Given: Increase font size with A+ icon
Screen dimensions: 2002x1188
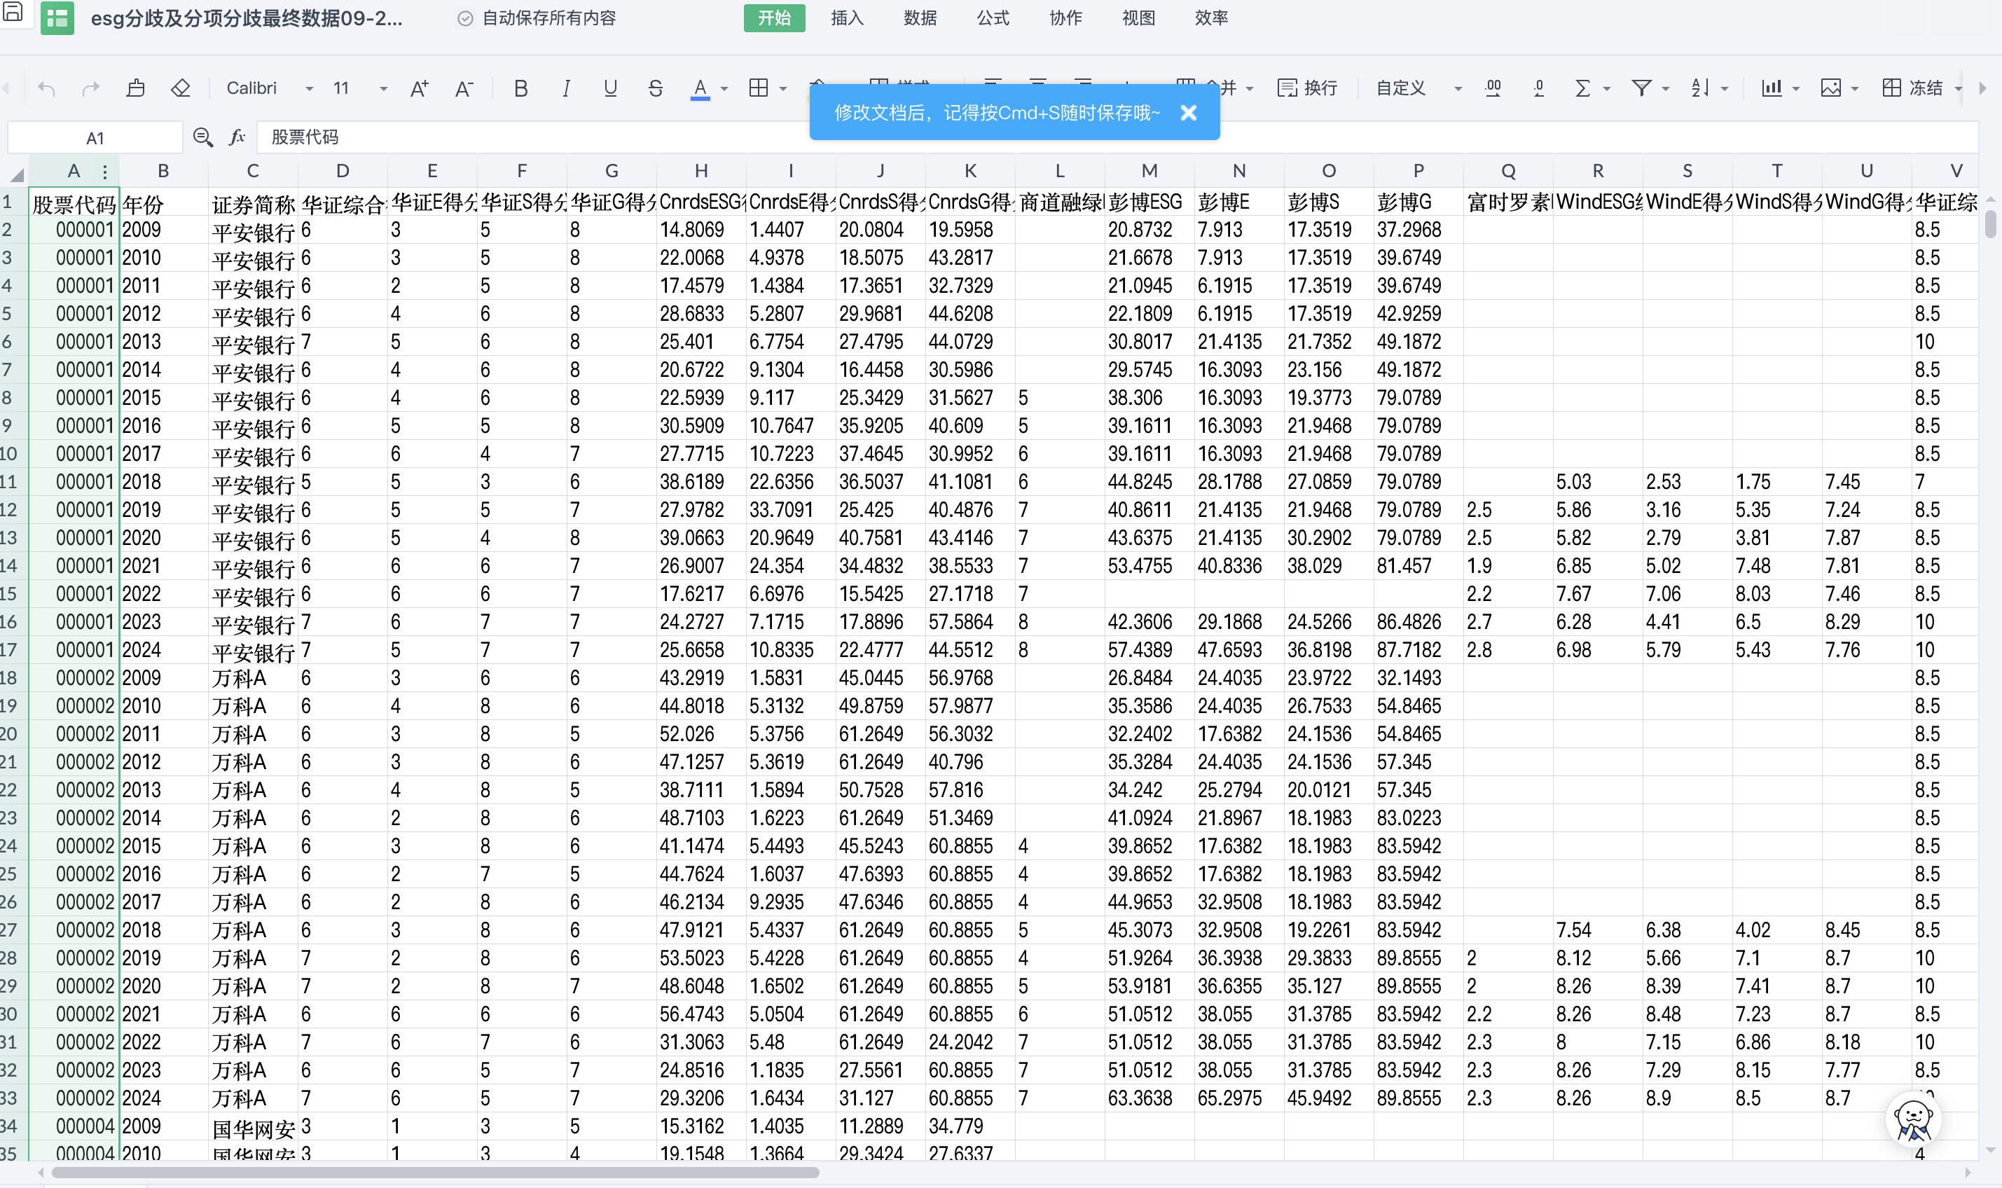Looking at the screenshot, I should (420, 88).
